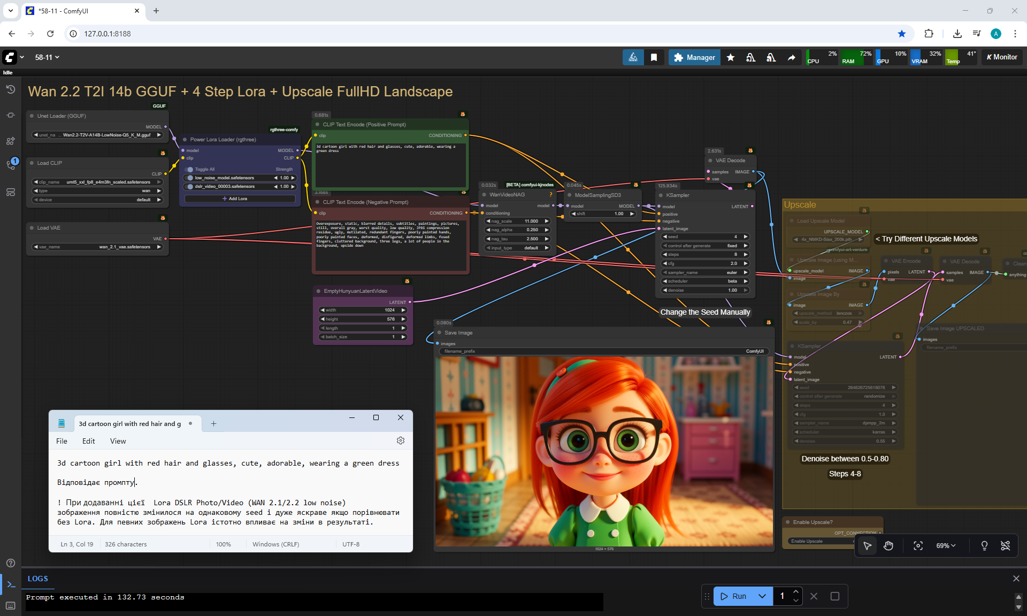Image resolution: width=1027 pixels, height=616 pixels.
Task: Increase batch count with up stepper
Action: click(x=796, y=591)
